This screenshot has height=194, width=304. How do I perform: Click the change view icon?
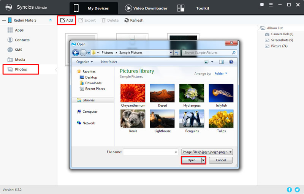point(206,62)
